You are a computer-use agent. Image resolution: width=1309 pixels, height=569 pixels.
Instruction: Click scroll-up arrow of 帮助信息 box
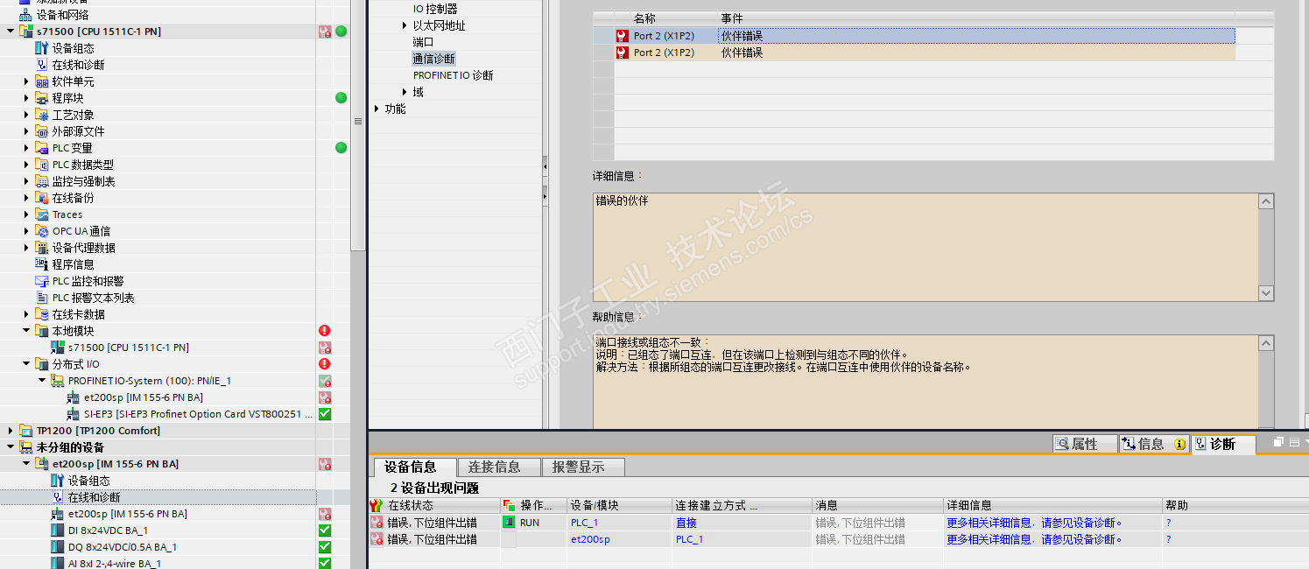[x=1266, y=342]
